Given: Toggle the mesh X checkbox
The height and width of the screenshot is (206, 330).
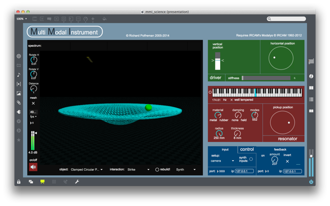Looking at the screenshot, I should click(33, 103).
